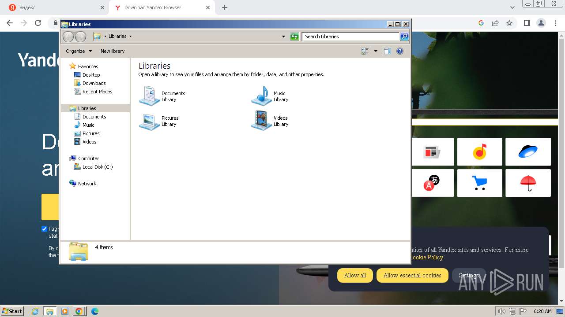Click the share page icon in Chrome
This screenshot has height=317, width=565.
pyautogui.click(x=495, y=23)
